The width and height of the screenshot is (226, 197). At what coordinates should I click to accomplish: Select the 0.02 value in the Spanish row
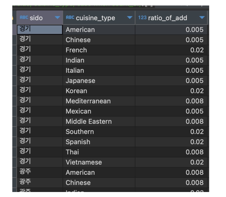(x=171, y=142)
